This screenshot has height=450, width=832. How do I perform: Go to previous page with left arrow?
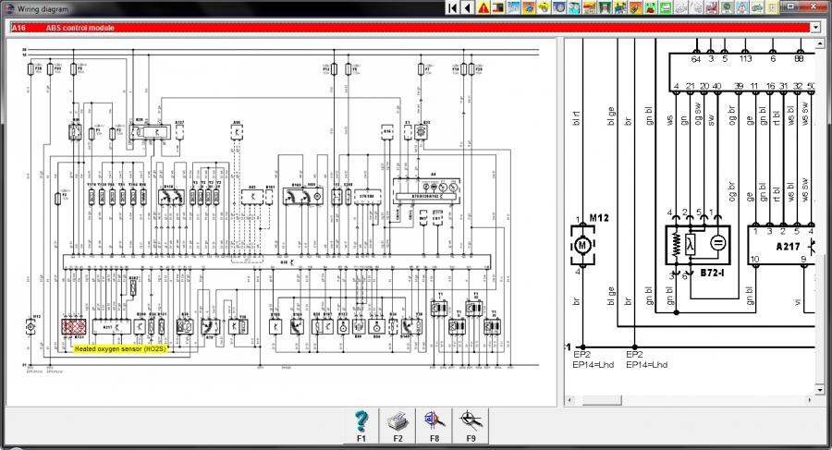(468, 7)
